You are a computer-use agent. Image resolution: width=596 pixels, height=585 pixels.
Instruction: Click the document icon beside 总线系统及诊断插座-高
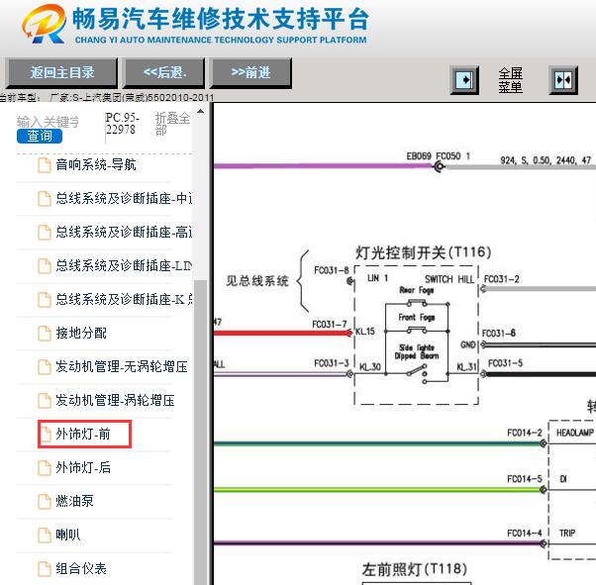45,233
